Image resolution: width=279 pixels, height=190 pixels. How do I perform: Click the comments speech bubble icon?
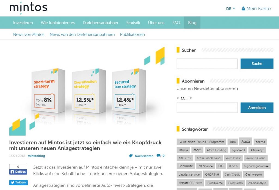[x=159, y=156]
